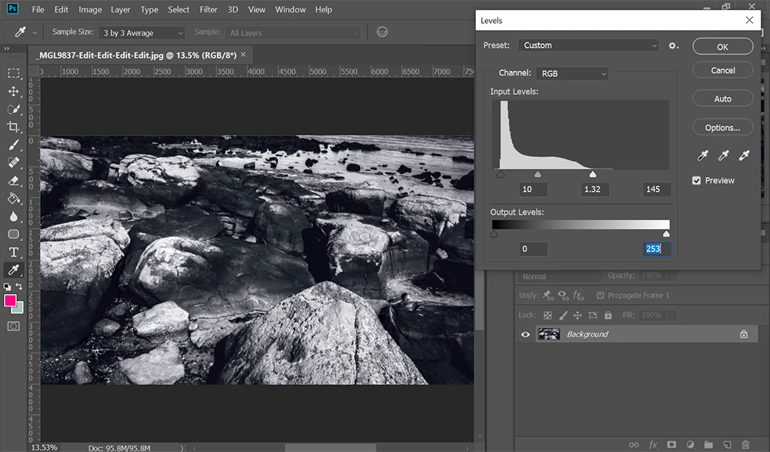Confirm Levels with the OK button

pos(722,47)
